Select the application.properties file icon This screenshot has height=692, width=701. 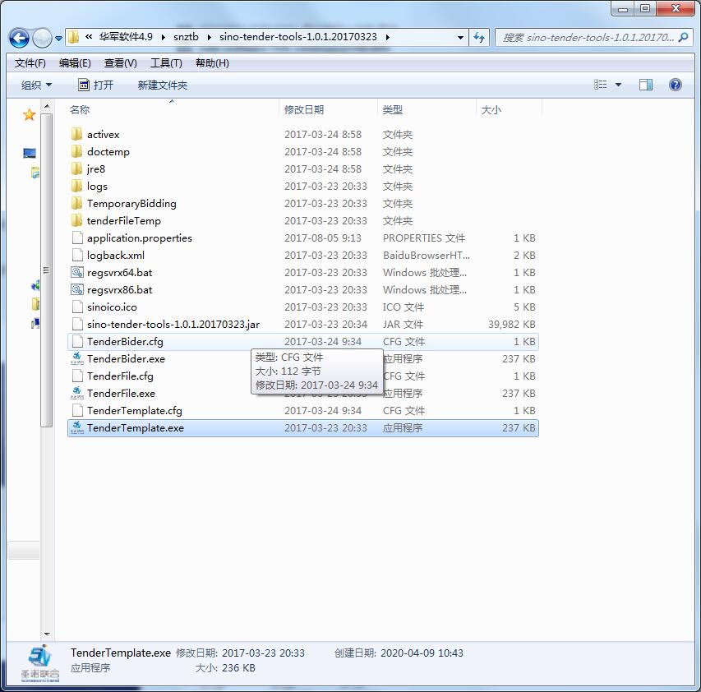(77, 238)
